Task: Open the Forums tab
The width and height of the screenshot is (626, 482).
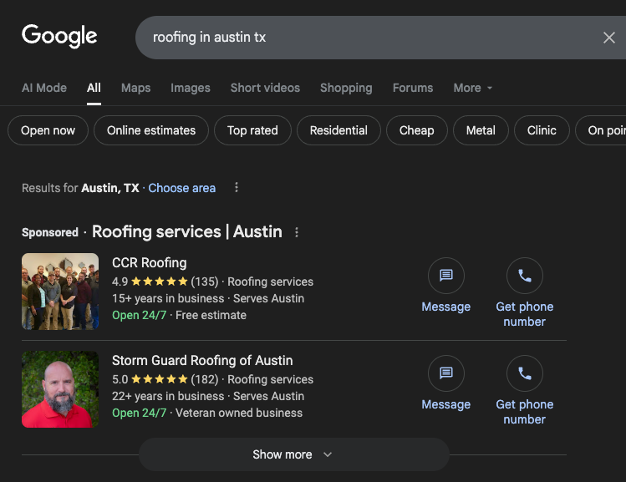Action: (x=413, y=88)
